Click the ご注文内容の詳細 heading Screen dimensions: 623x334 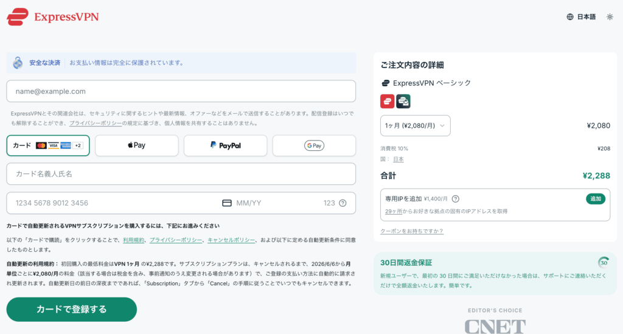point(412,64)
